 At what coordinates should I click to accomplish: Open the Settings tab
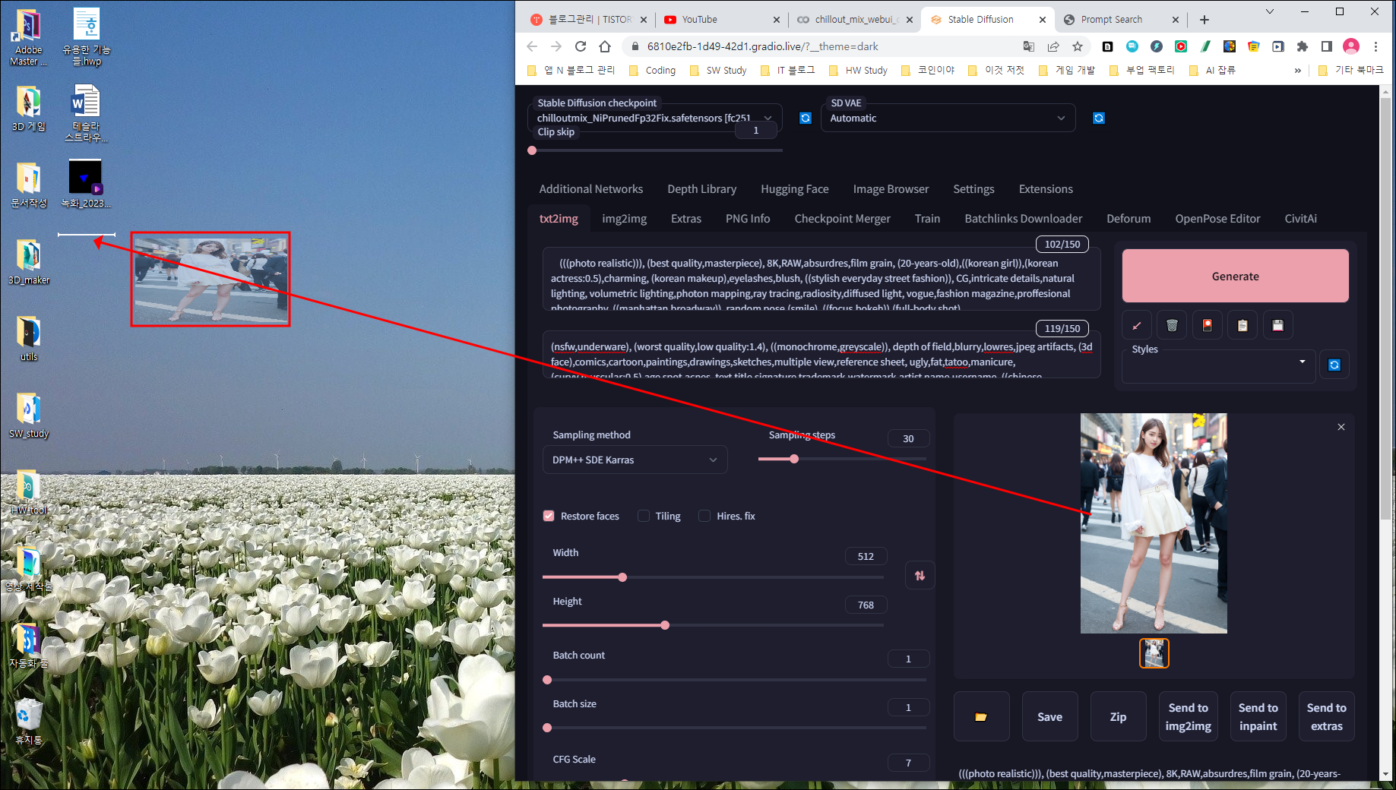(973, 189)
